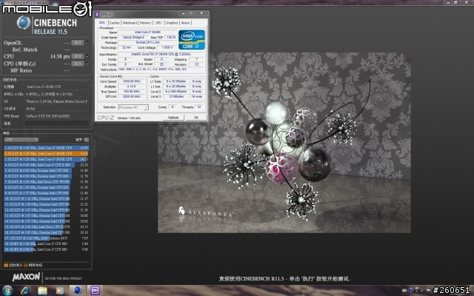Select ranking row 18 scoring 5.49
The image size is (474, 296).
click(x=46, y=243)
